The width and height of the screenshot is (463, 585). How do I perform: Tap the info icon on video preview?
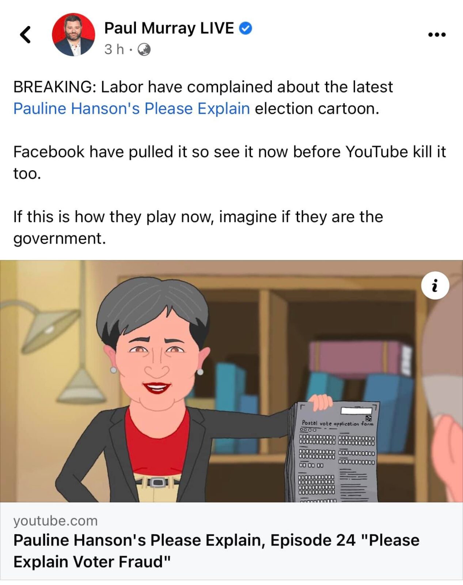(435, 286)
